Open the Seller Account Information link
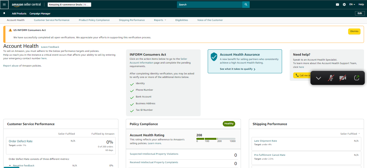 click(x=158, y=61)
